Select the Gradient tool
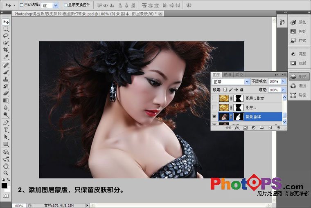This screenshot has height=208, width=311. point(6,101)
